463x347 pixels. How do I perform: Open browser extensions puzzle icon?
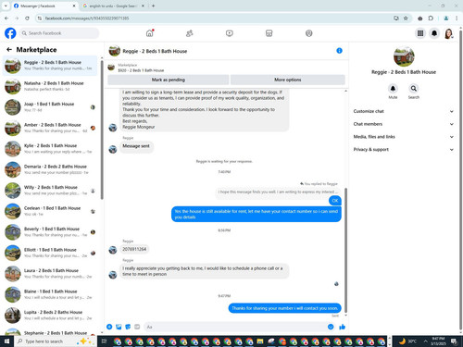click(431, 19)
